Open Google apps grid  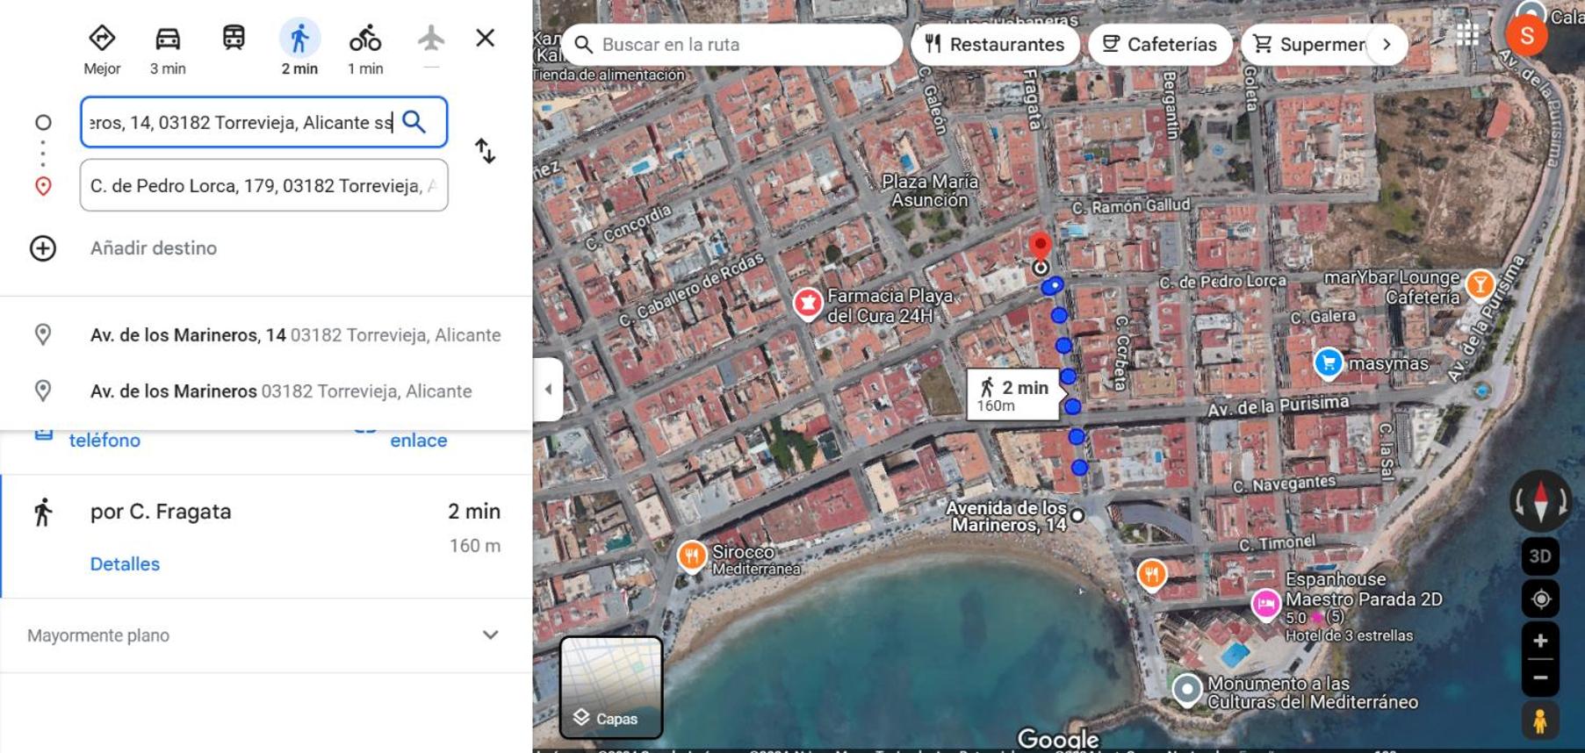click(x=1466, y=35)
